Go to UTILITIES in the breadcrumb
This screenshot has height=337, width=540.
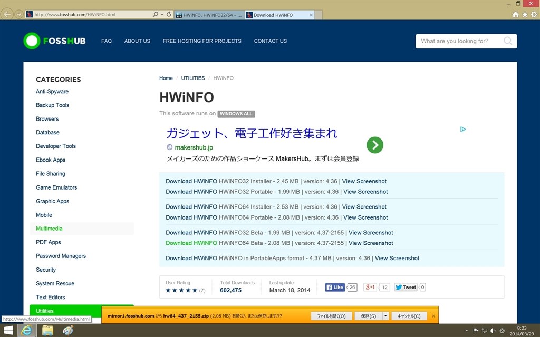click(193, 78)
